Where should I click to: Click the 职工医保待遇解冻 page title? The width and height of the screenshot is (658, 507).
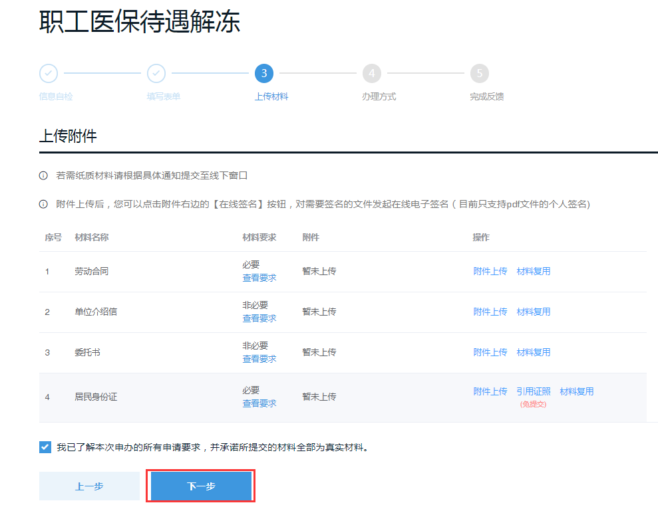tap(140, 21)
